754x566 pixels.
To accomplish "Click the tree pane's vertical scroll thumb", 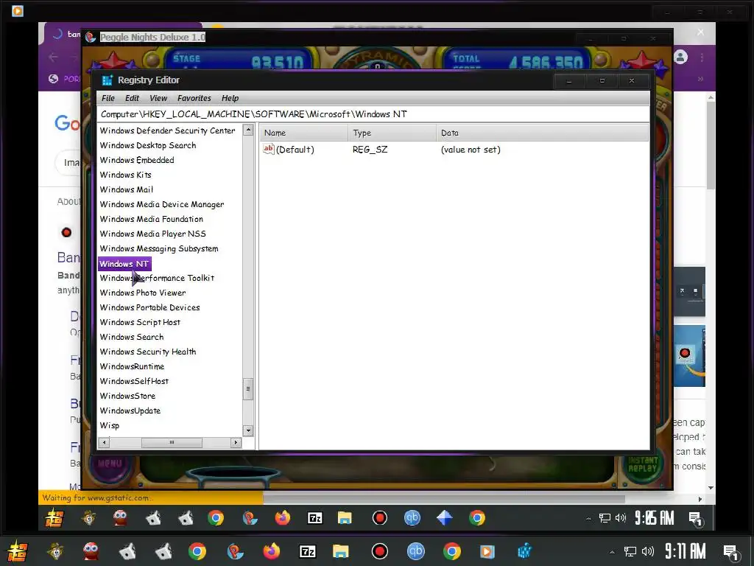I will click(x=248, y=389).
